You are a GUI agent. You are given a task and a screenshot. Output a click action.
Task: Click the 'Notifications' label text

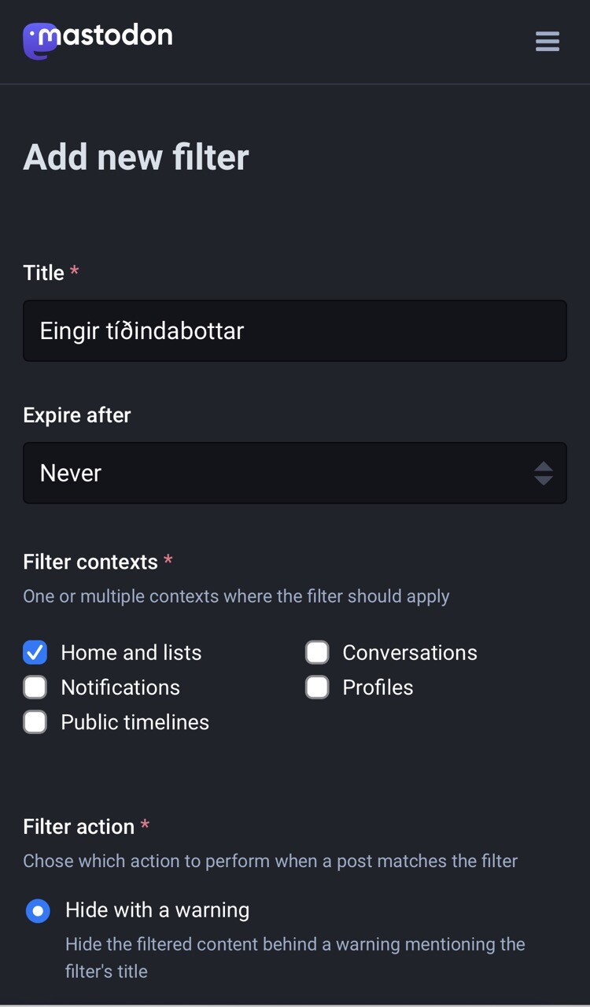coord(120,688)
